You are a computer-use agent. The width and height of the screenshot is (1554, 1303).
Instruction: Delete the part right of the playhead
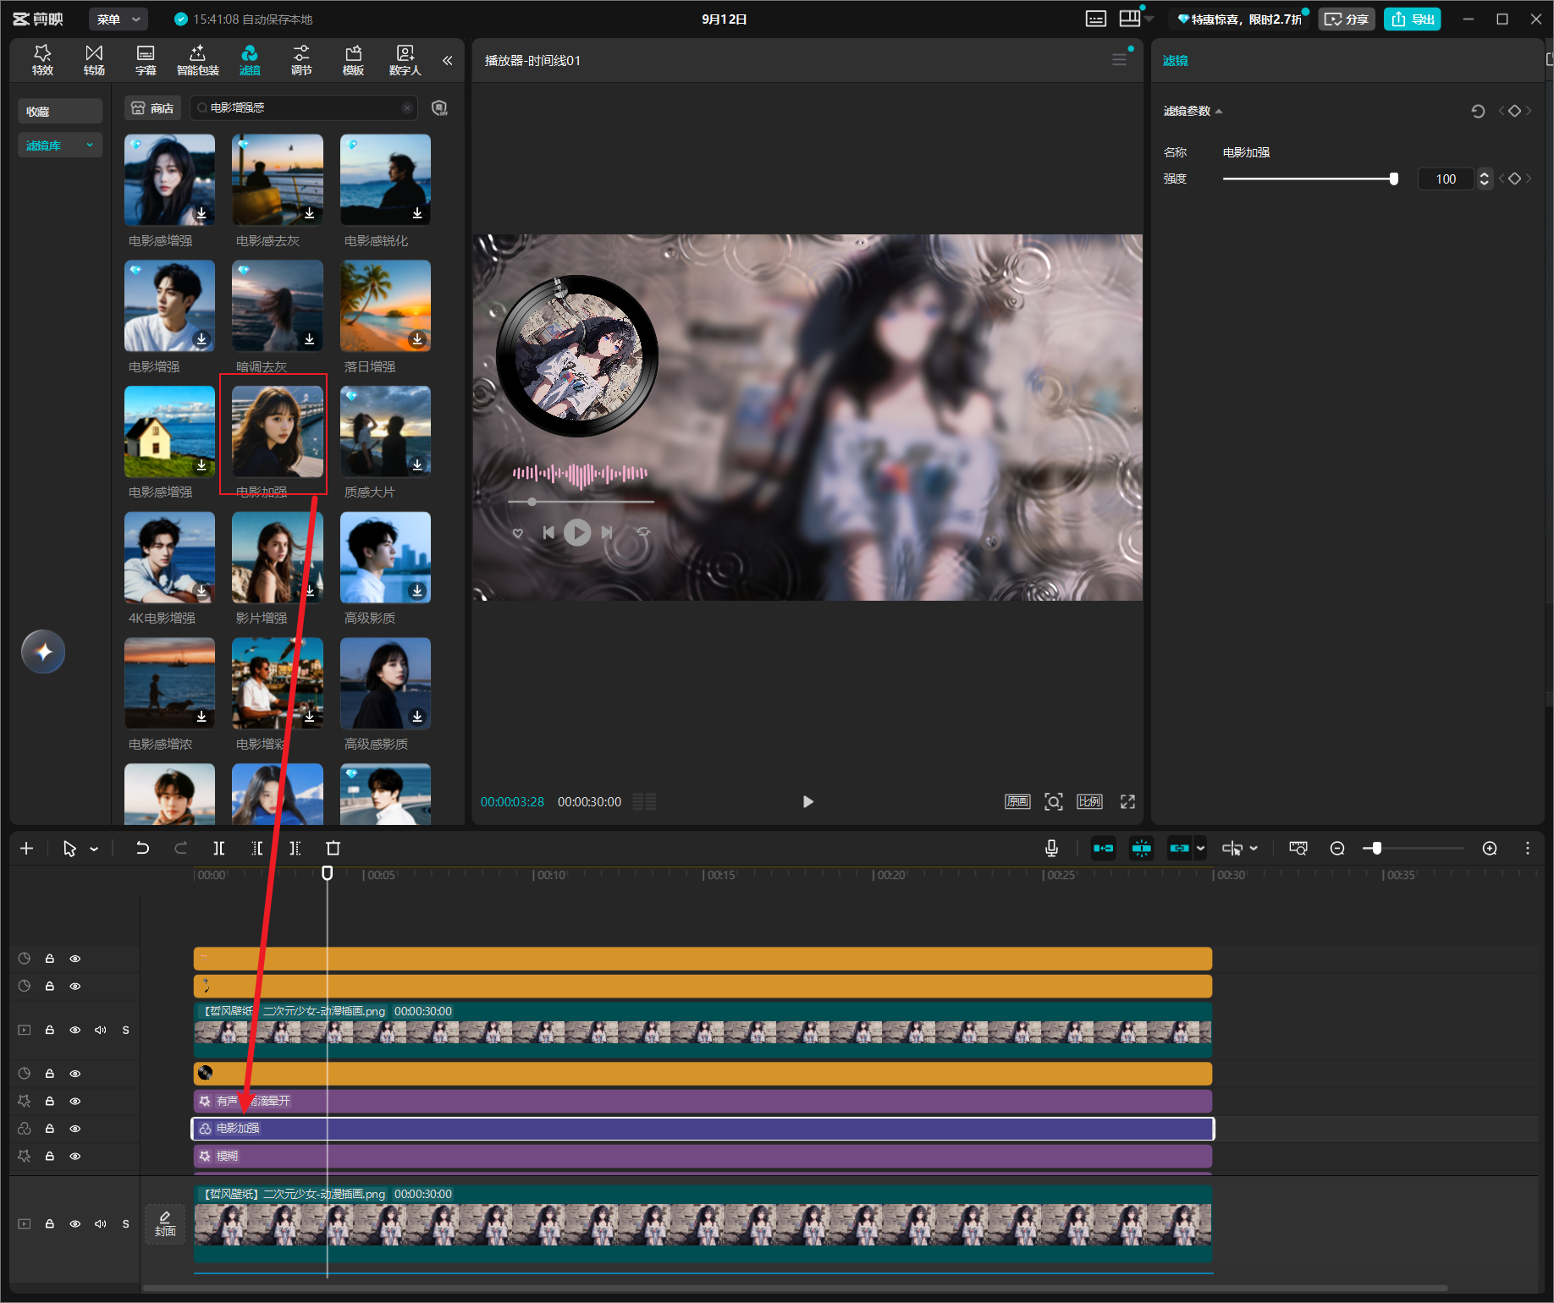pyautogui.click(x=295, y=848)
